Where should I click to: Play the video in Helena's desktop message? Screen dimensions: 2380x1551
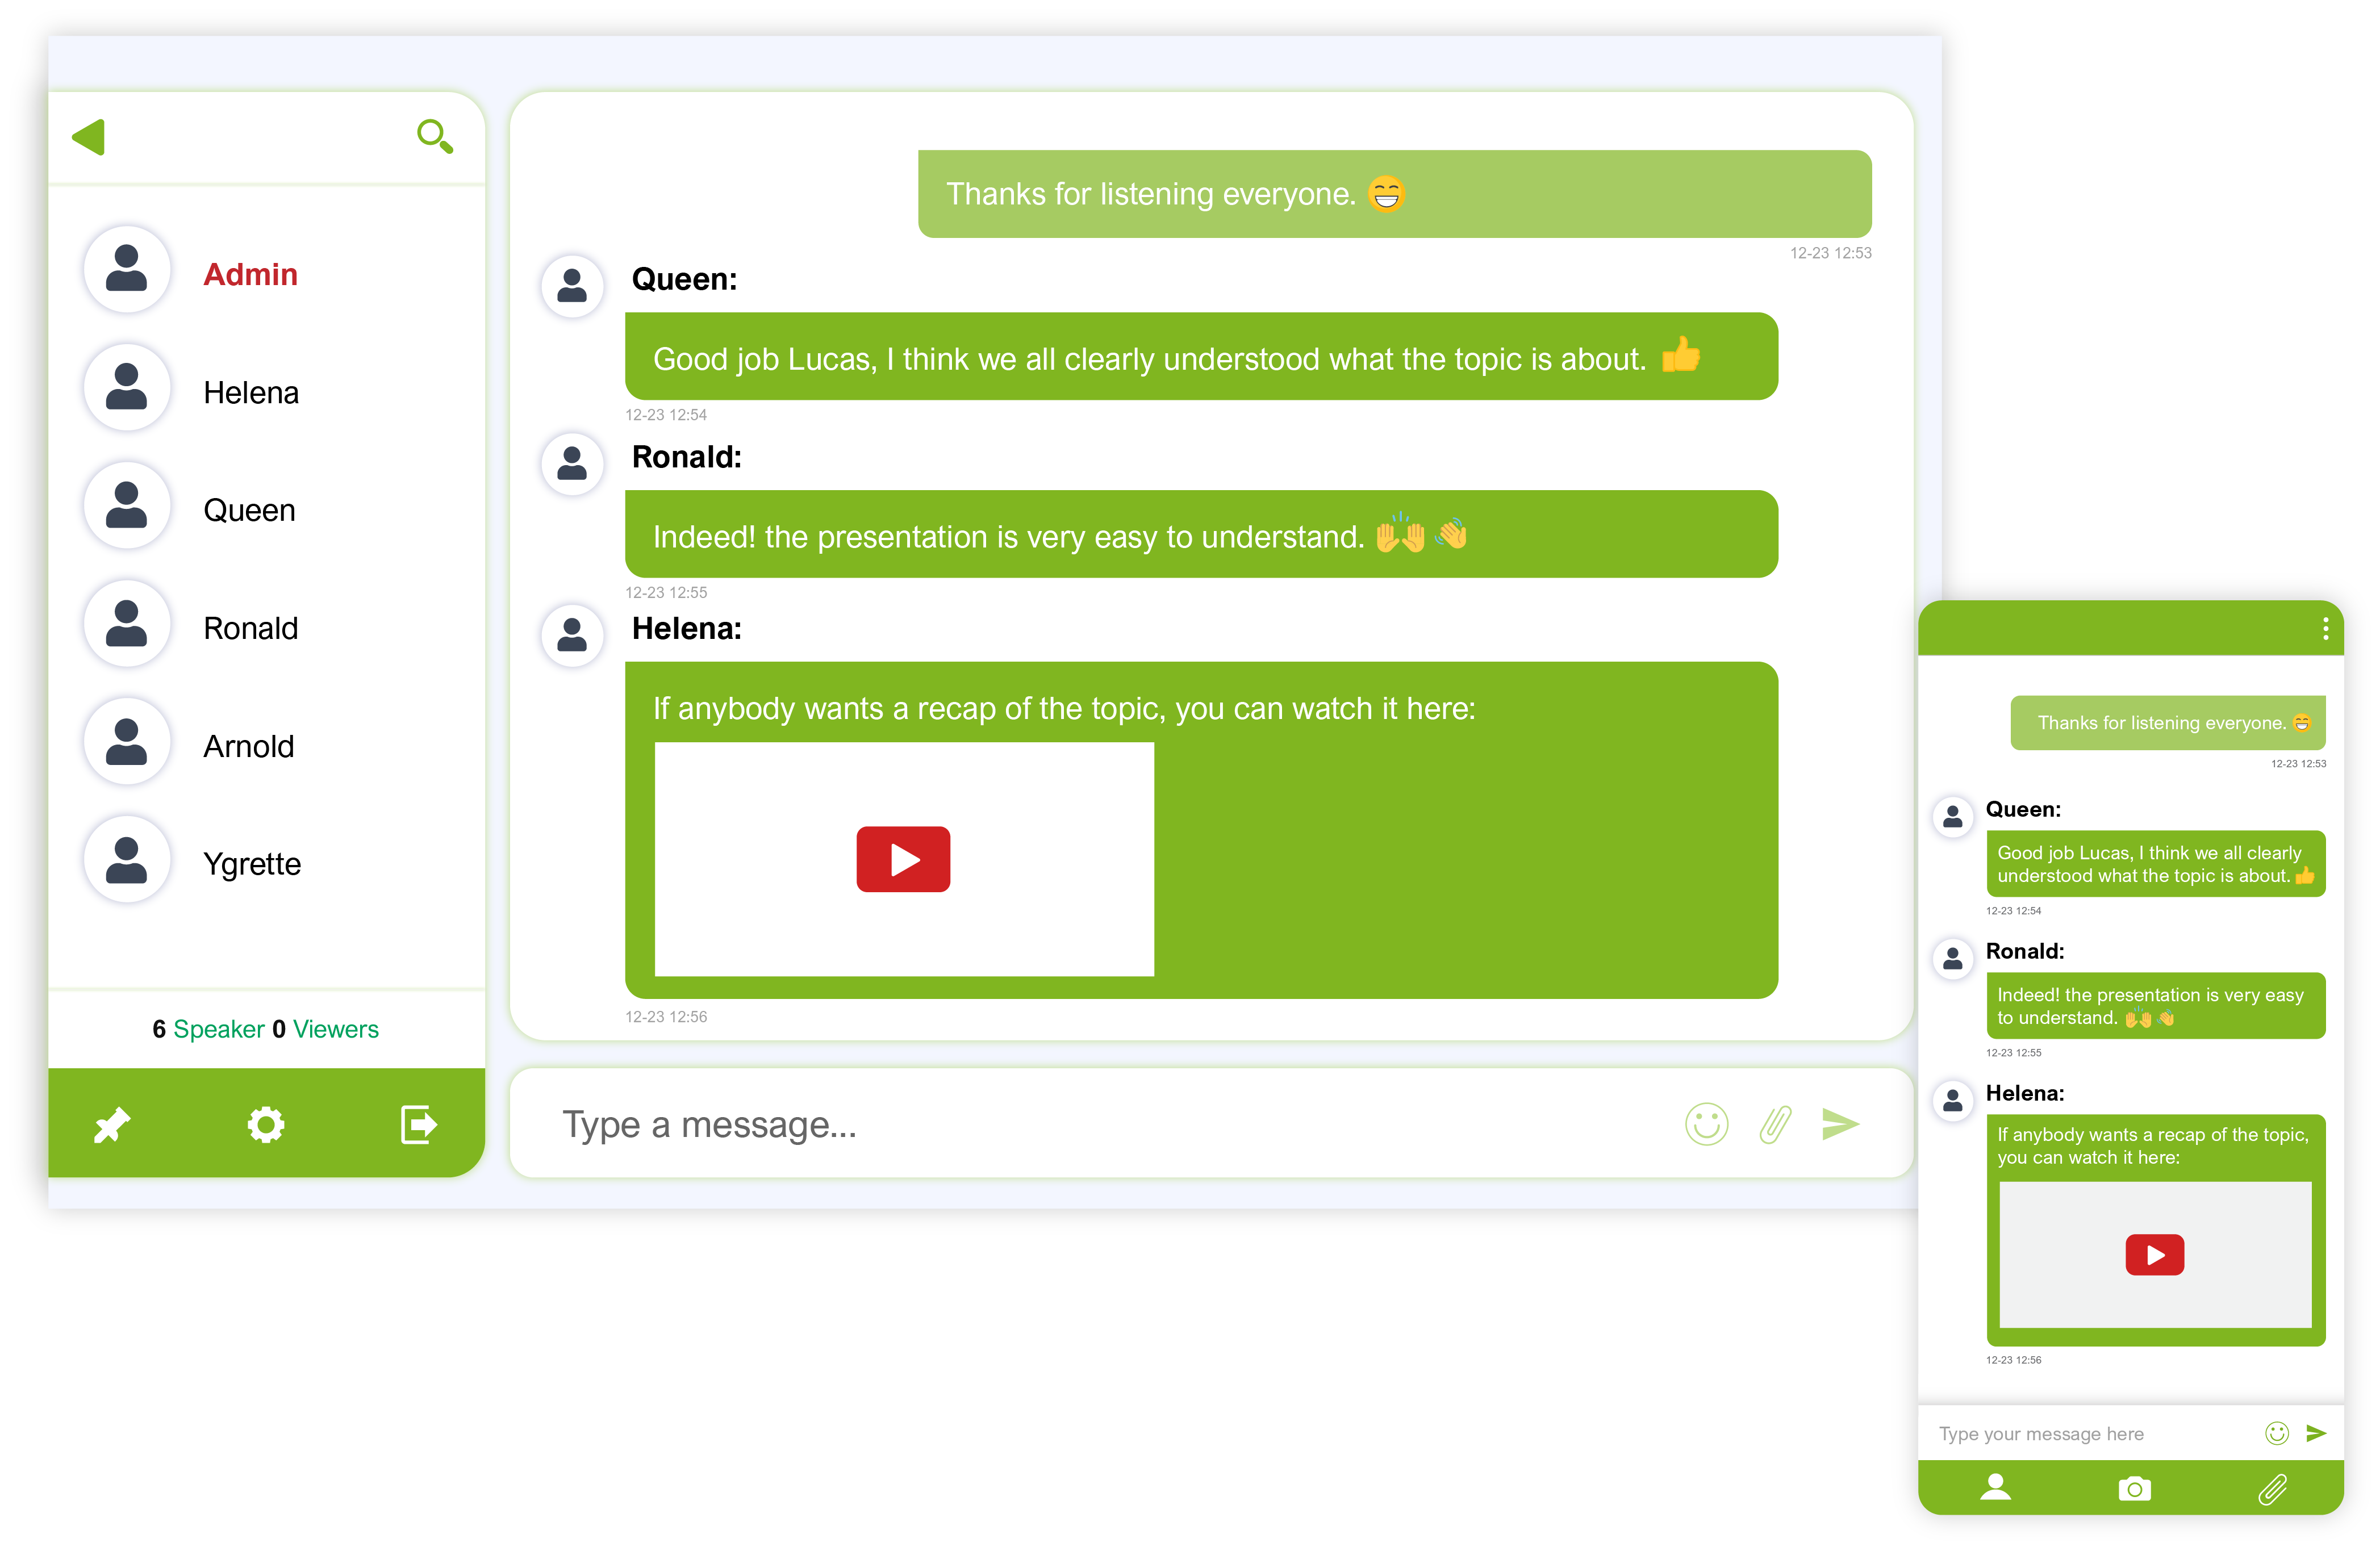(903, 859)
